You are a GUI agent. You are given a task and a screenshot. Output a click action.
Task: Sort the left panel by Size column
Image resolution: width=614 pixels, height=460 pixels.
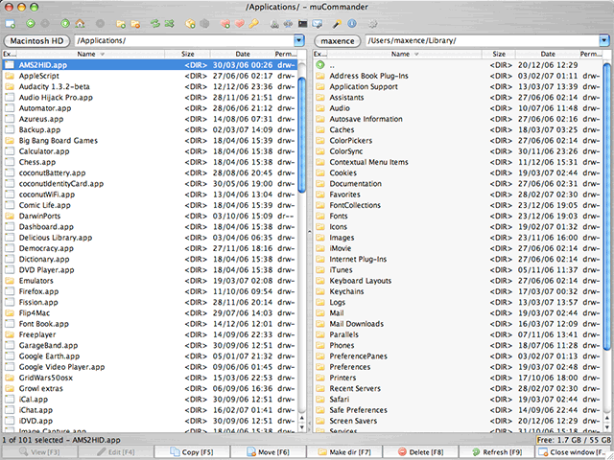[x=188, y=54]
